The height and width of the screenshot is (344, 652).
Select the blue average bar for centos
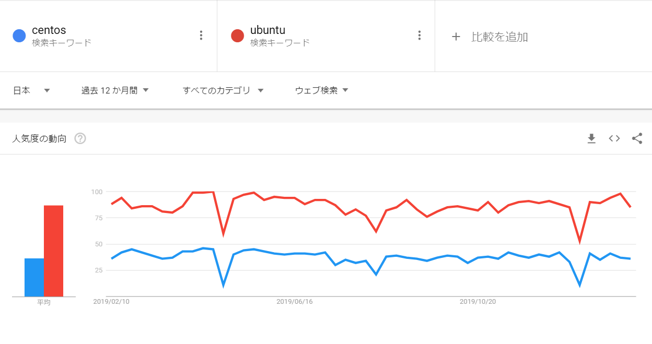34,277
